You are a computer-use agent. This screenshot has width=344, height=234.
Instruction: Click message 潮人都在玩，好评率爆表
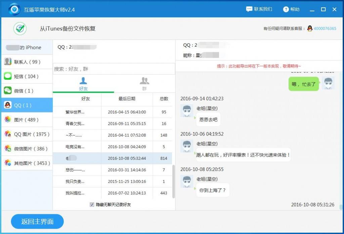pos(243,155)
